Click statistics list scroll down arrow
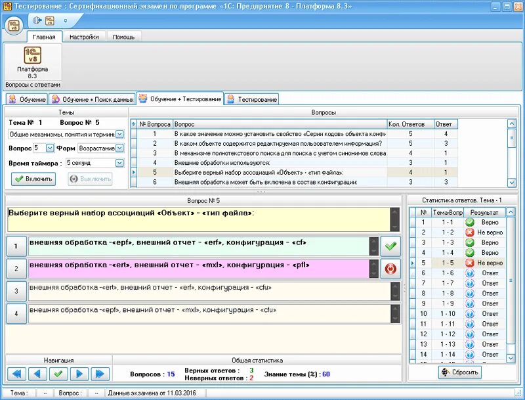525x400 pixels. [511, 358]
